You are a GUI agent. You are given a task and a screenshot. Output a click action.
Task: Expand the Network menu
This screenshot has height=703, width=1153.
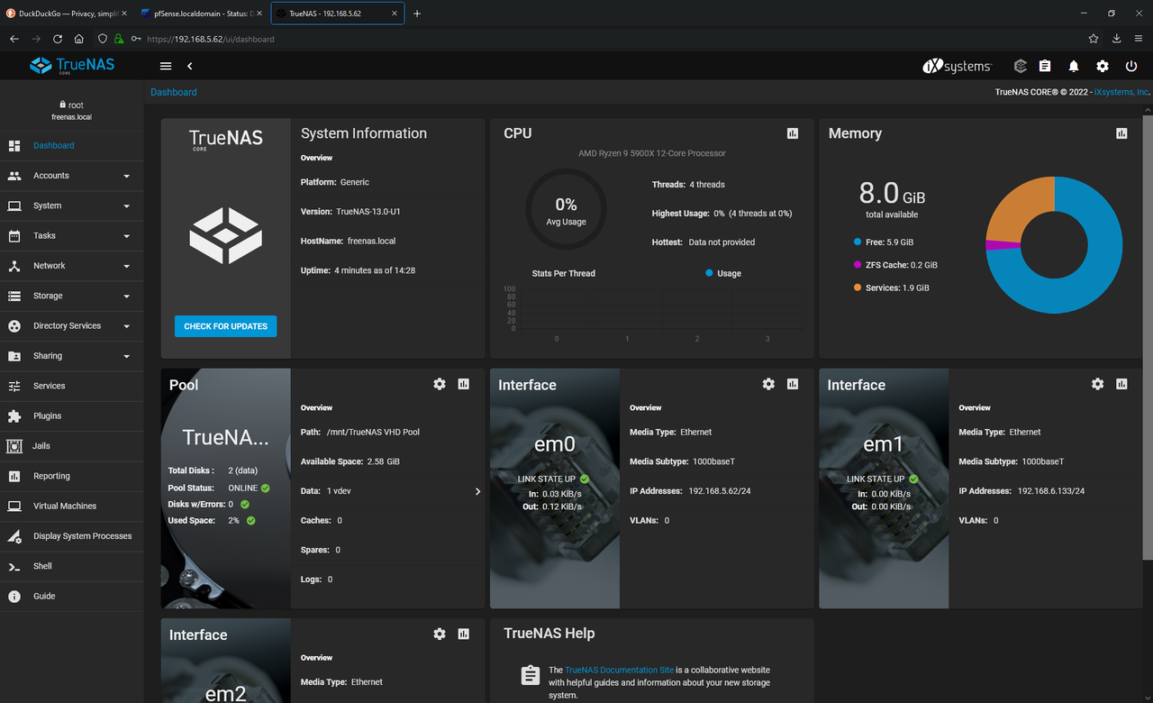coord(72,266)
